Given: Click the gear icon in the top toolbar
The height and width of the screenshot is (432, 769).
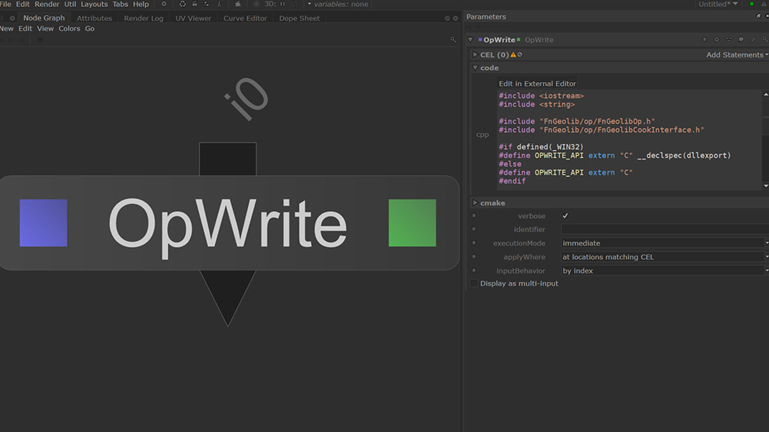Looking at the screenshot, I should pyautogui.click(x=164, y=4).
